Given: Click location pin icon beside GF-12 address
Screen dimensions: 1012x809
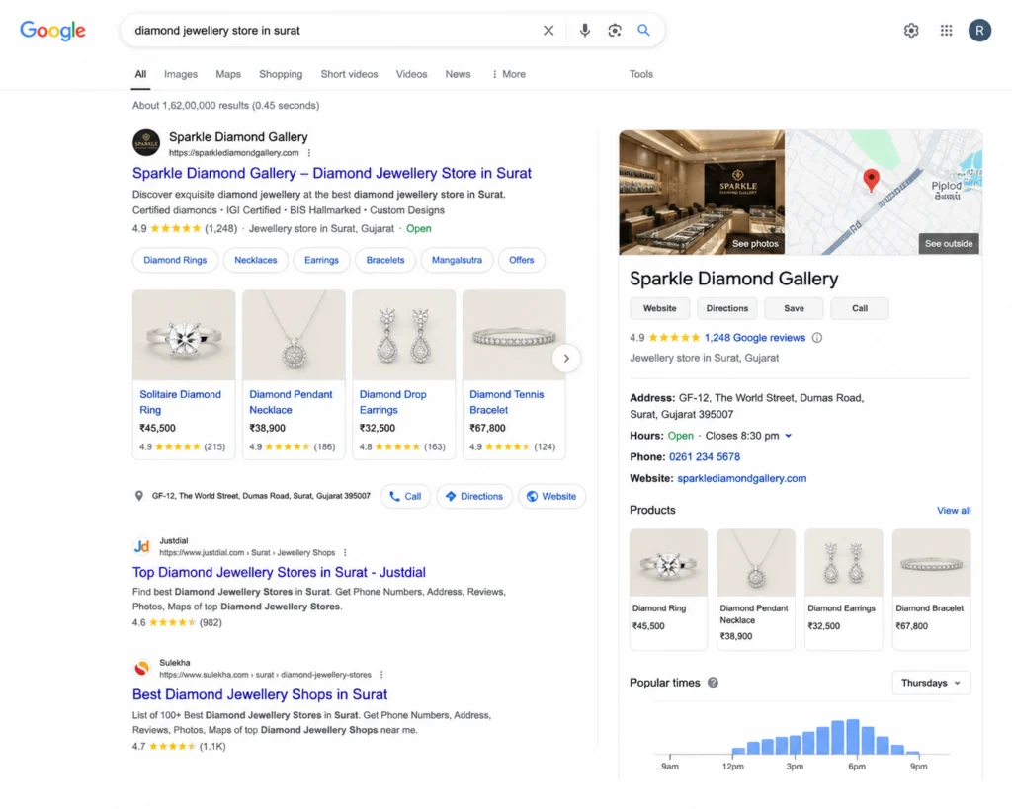Looking at the screenshot, I should point(138,496).
